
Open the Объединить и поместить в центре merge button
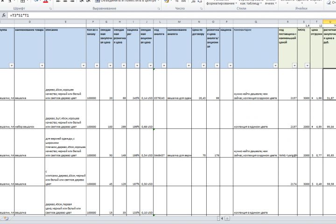pyautogui.click(x=127, y=1)
